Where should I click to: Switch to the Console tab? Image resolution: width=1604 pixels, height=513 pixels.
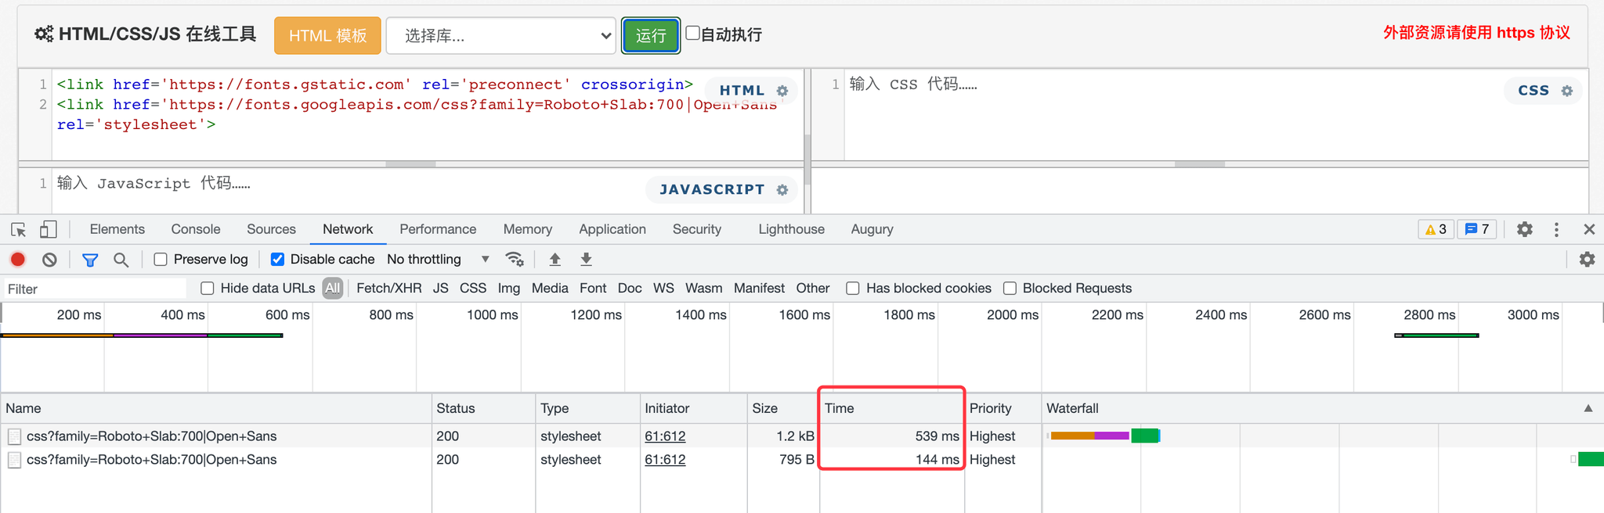[196, 229]
